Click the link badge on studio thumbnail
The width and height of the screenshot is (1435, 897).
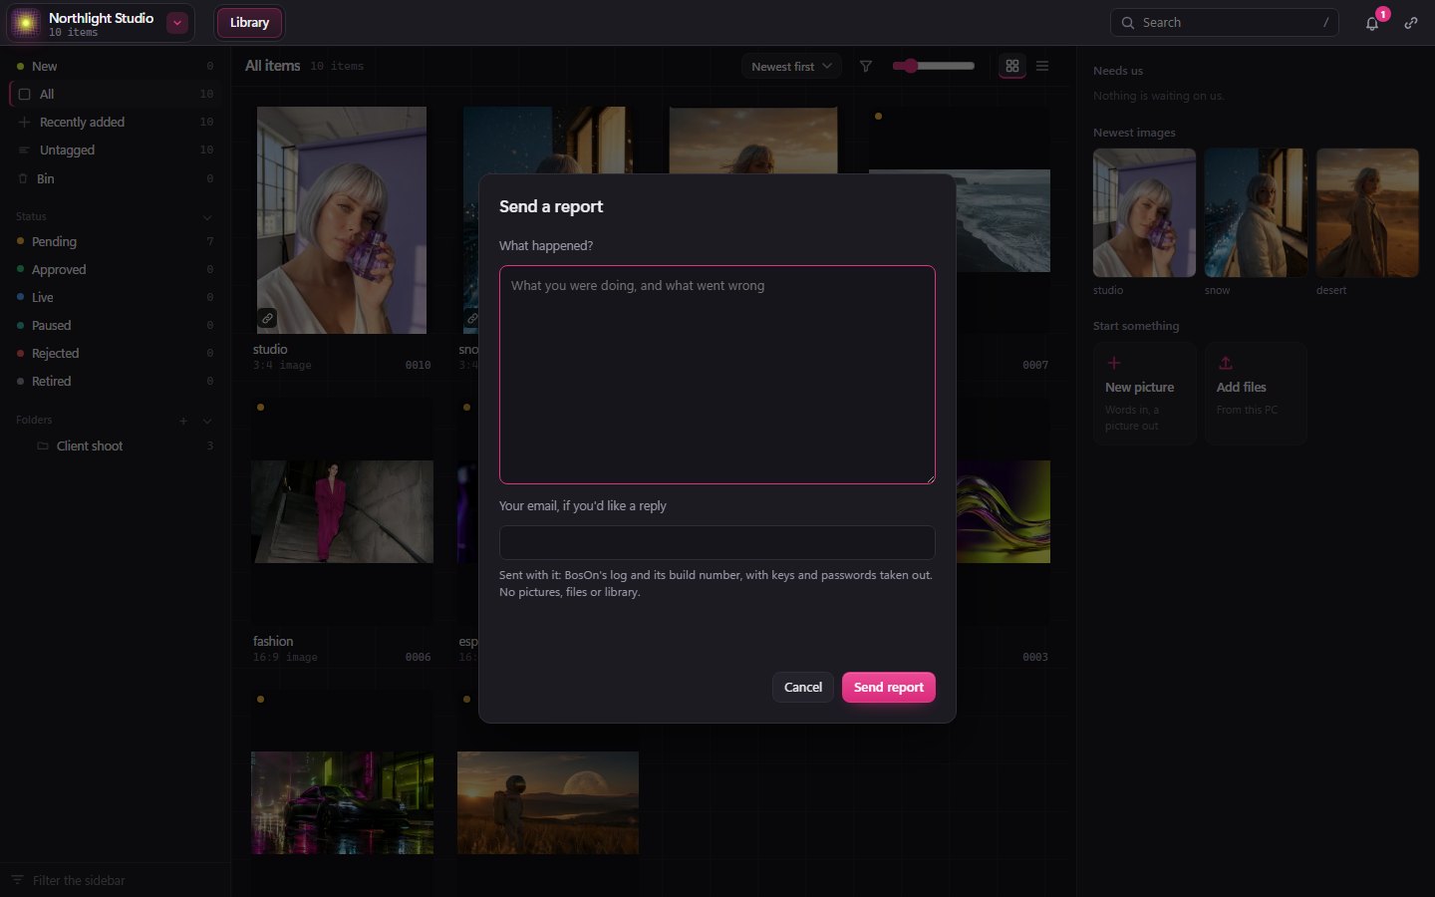tap(268, 319)
